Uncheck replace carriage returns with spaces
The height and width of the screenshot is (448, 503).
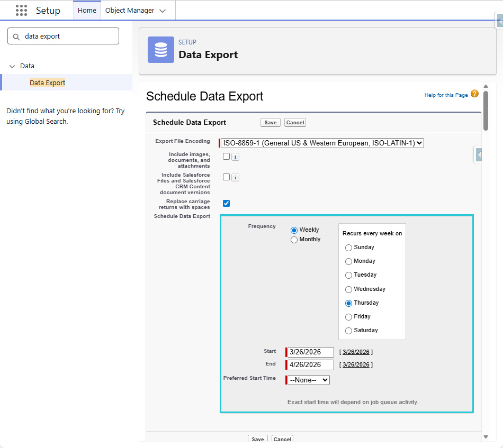click(227, 203)
